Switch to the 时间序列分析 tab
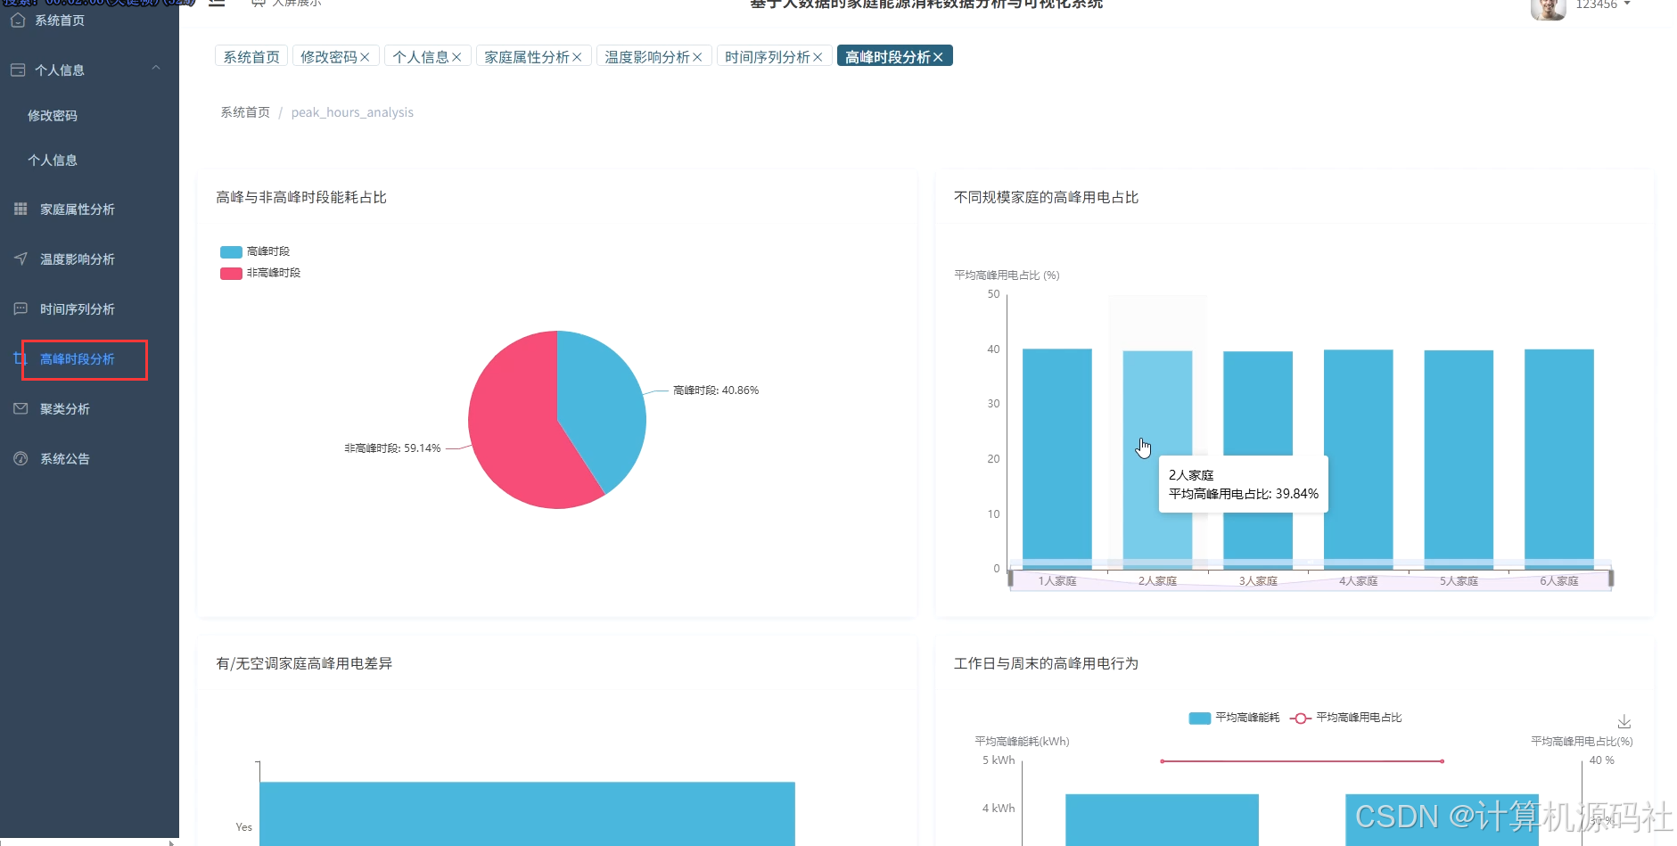The image size is (1677, 846). pyautogui.click(x=768, y=56)
